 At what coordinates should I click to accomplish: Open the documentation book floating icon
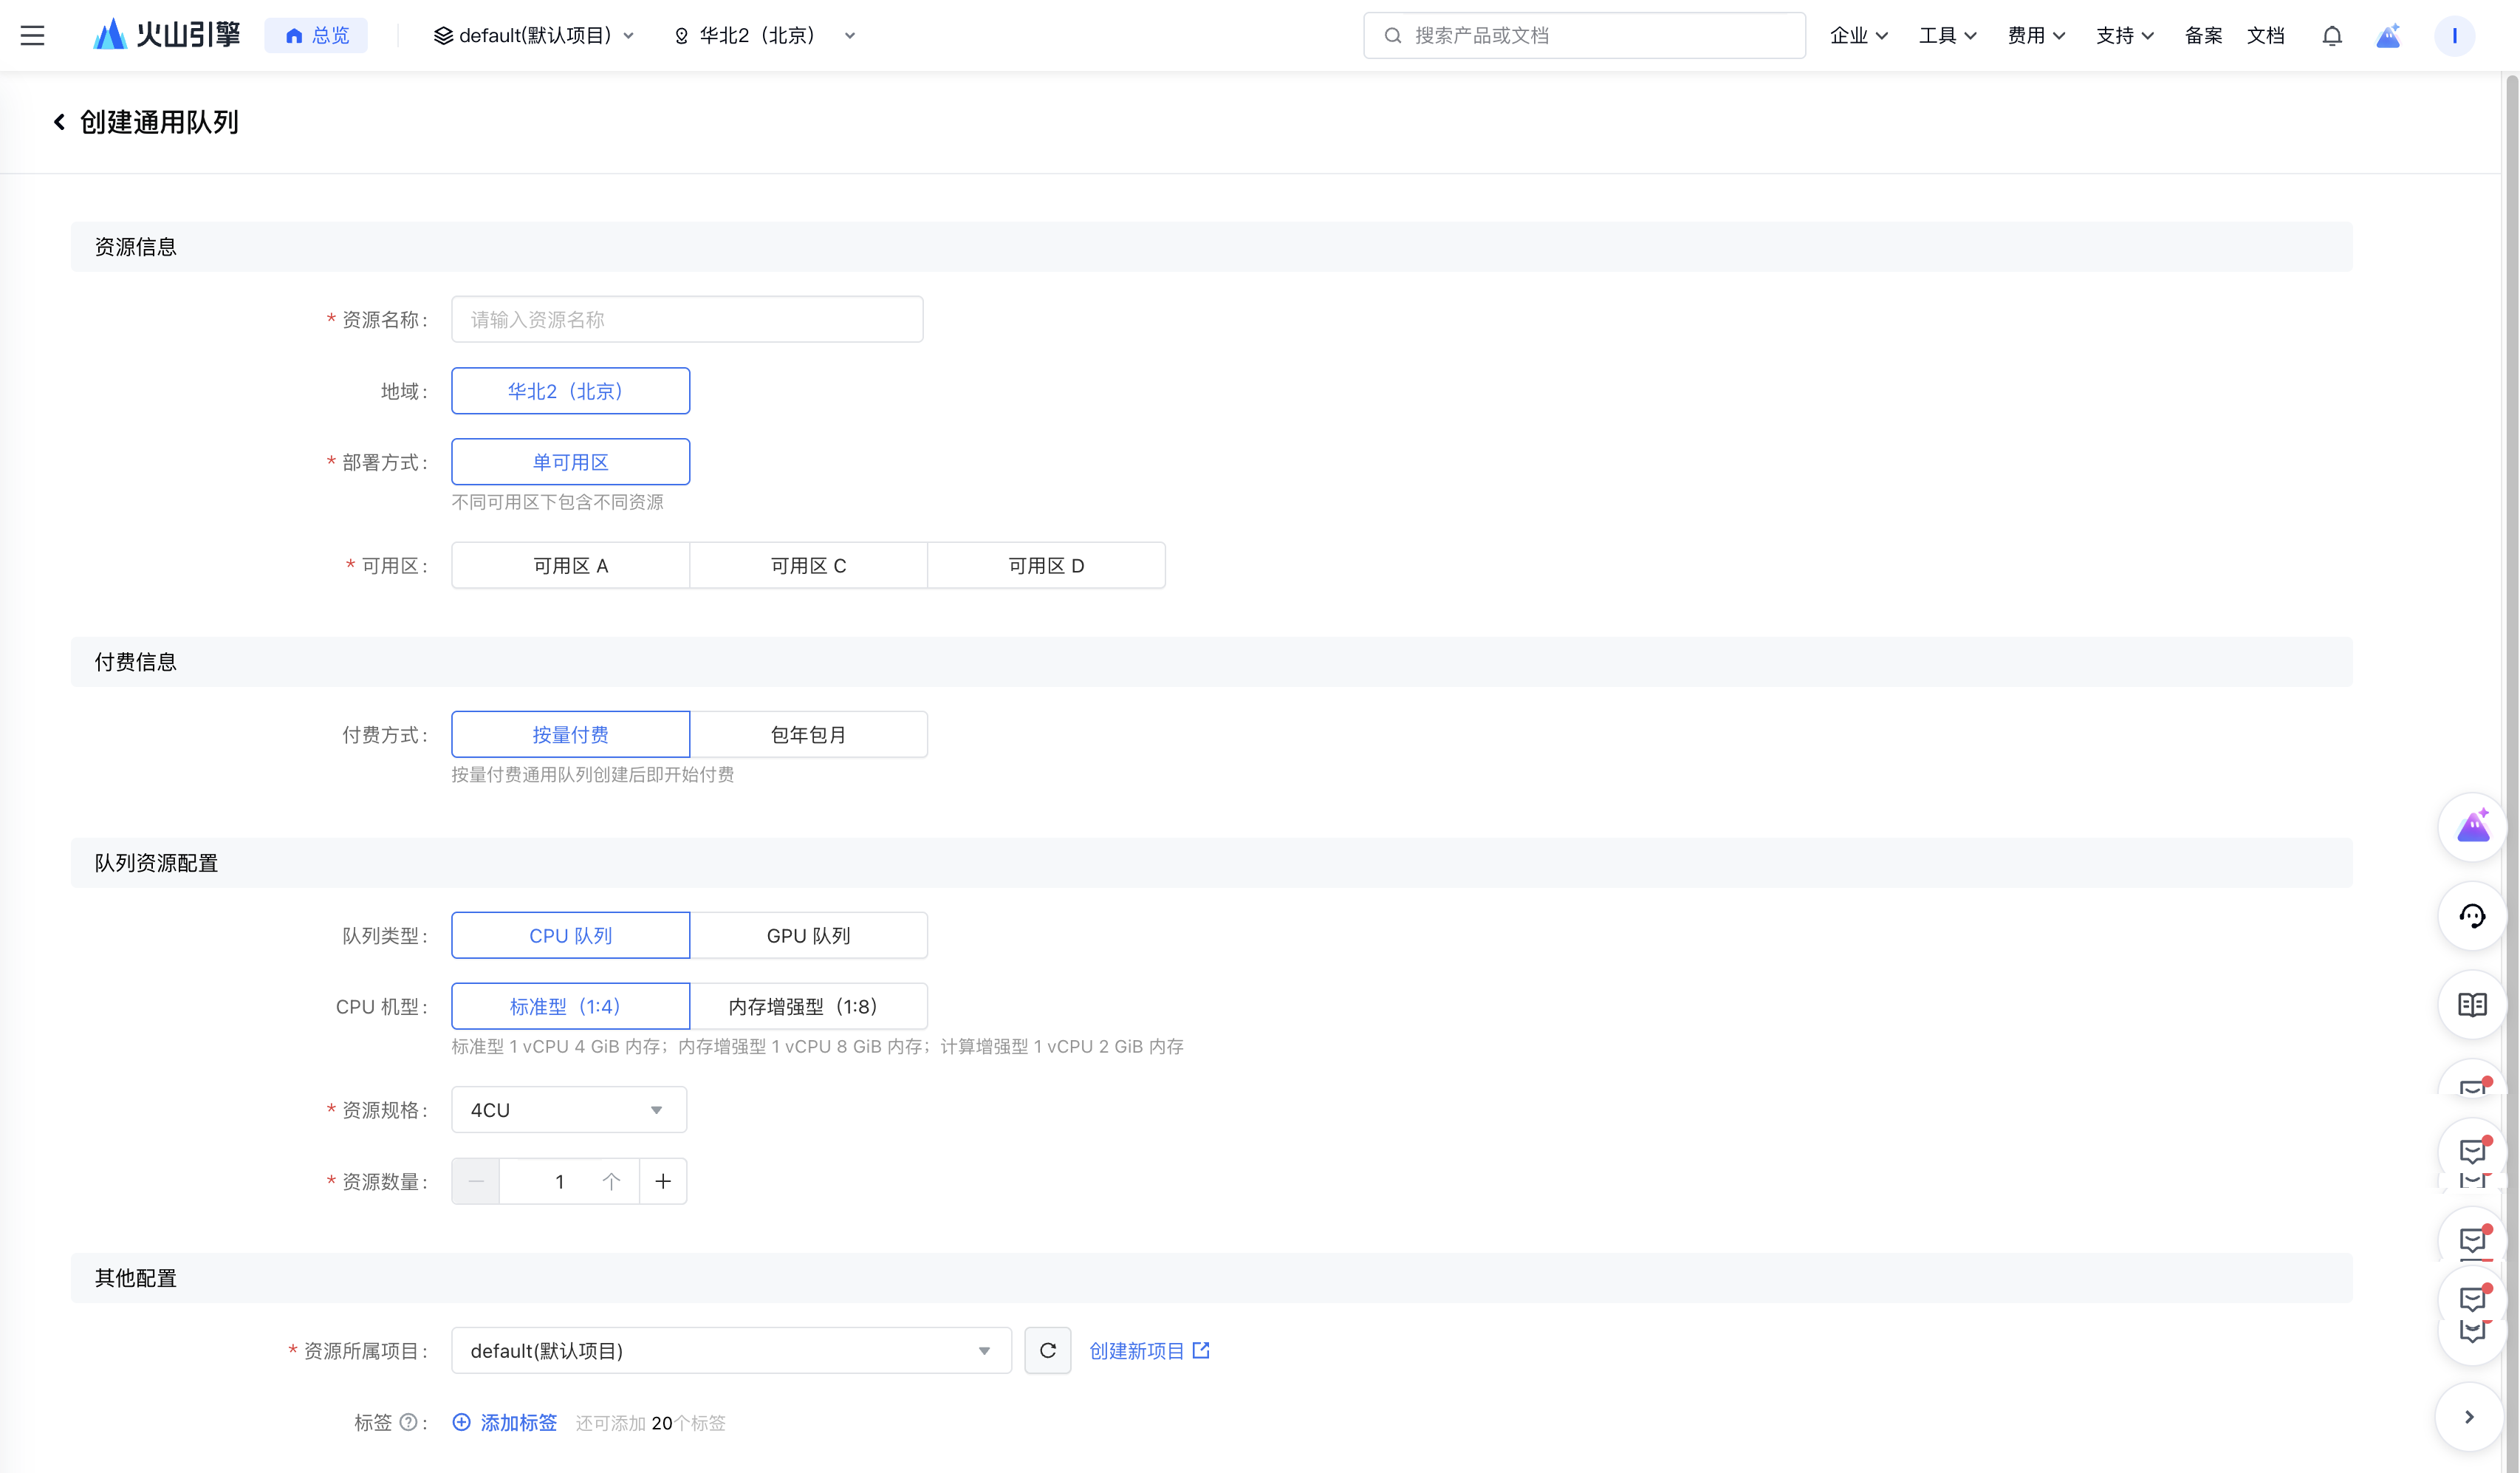[x=2471, y=1004]
